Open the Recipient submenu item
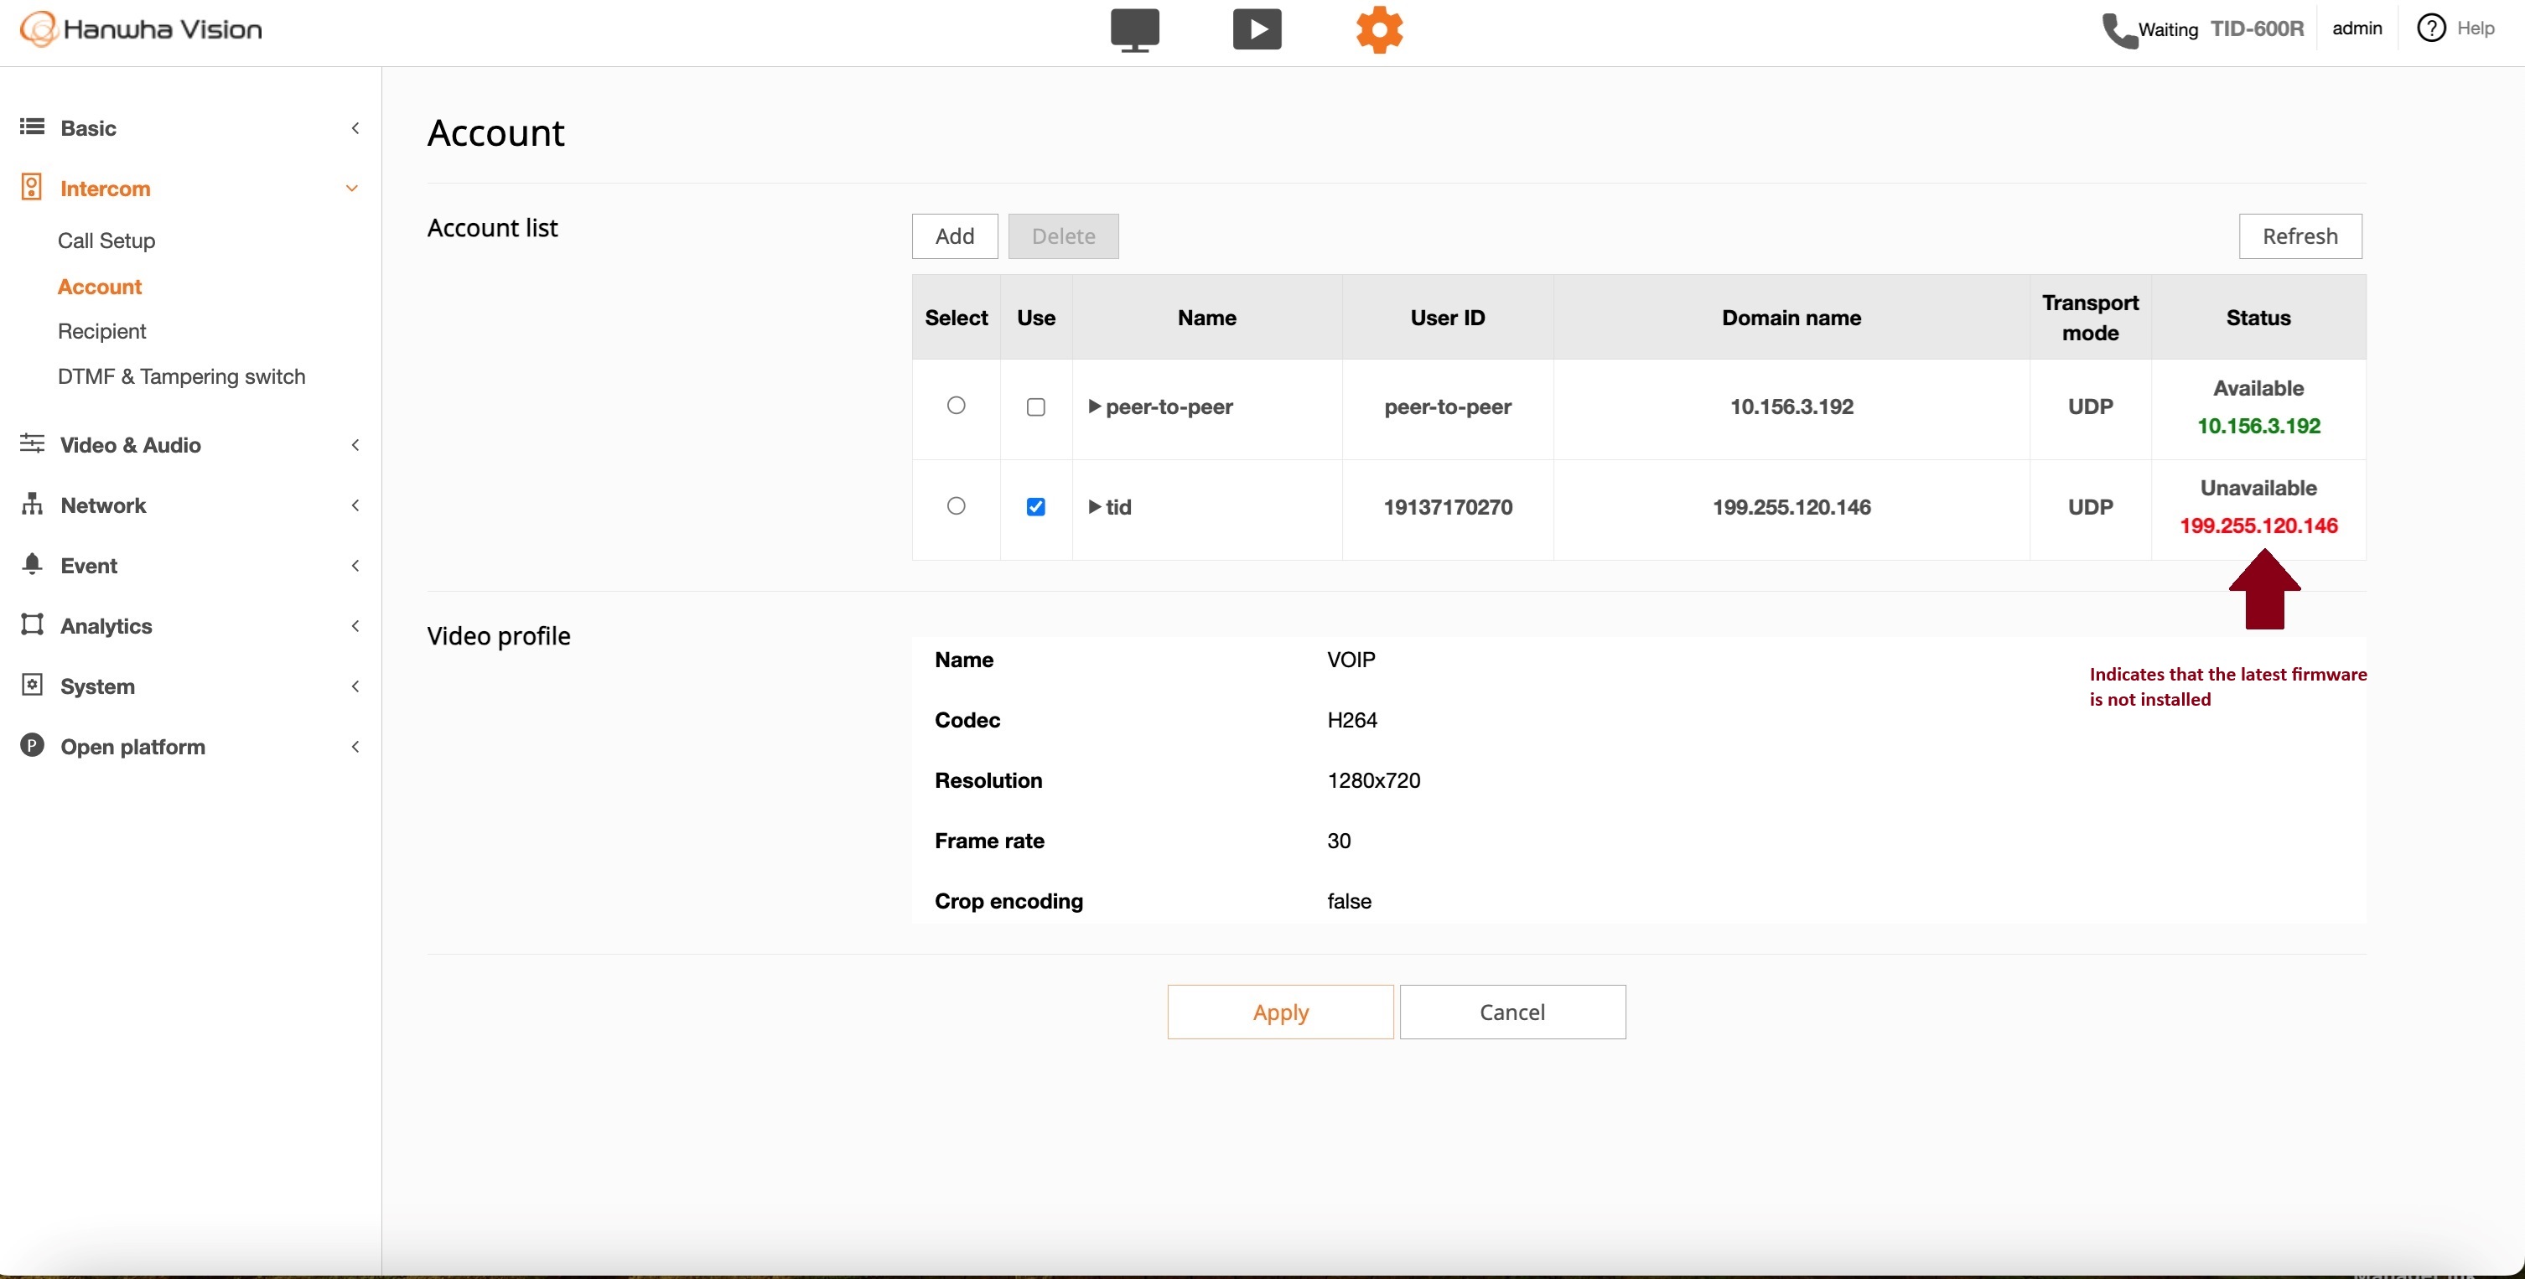Viewport: 2525px width, 1279px height. (x=102, y=331)
